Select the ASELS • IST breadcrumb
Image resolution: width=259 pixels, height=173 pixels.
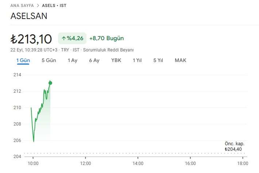54,5
